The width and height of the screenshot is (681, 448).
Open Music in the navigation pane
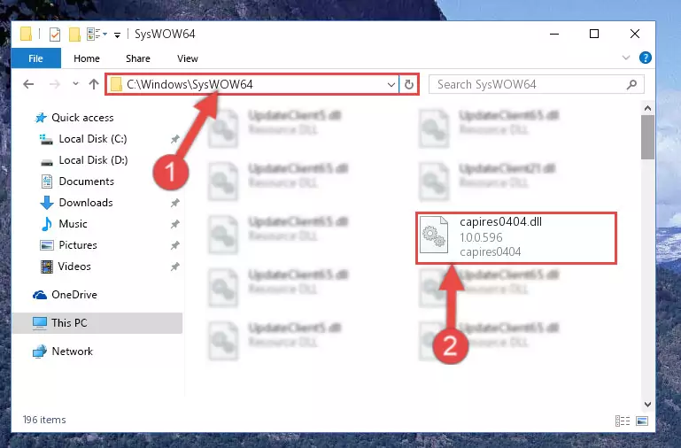pyautogui.click(x=73, y=224)
